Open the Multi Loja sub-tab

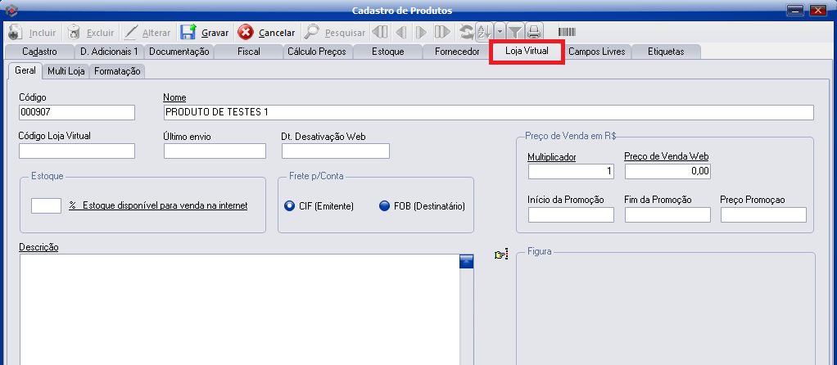click(66, 71)
